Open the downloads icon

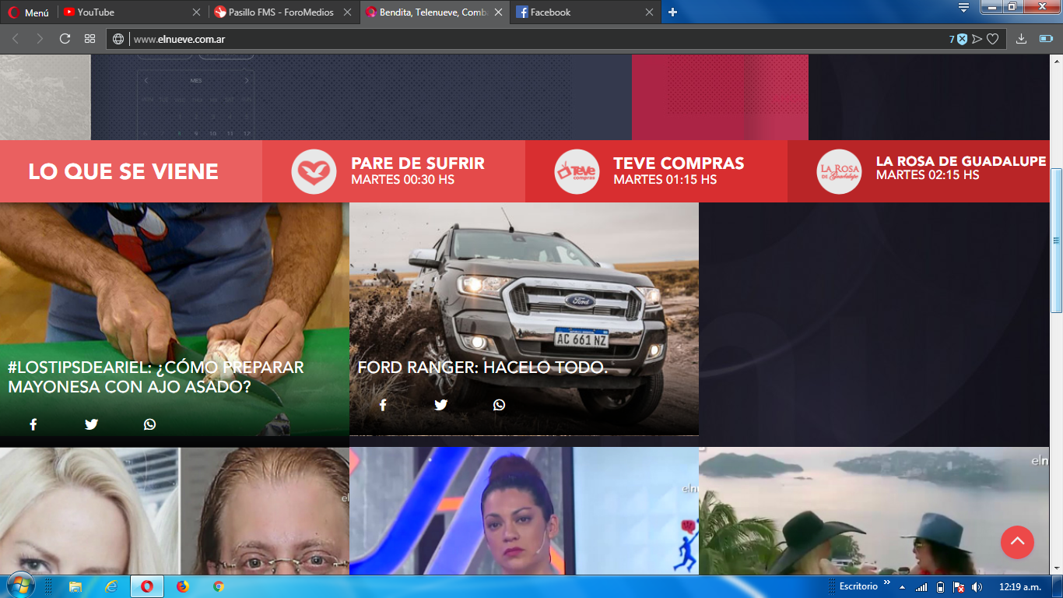[x=1021, y=39]
